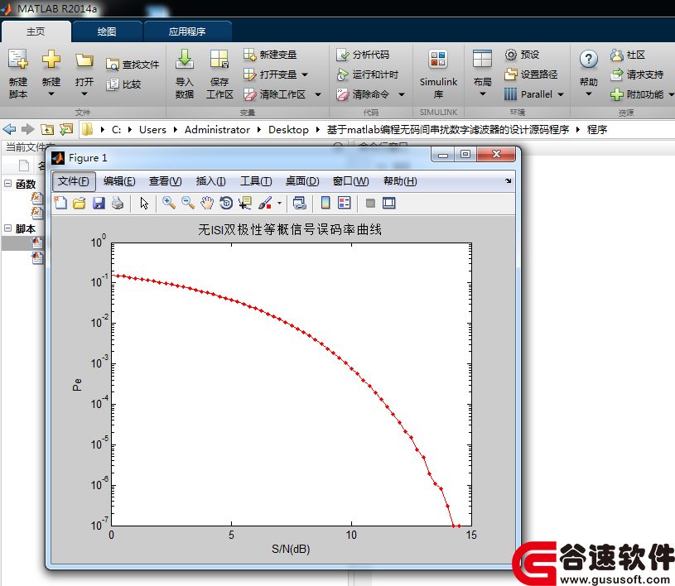The height and width of the screenshot is (586, 675).
Task: Open the 帮助(H) menu in Figure 1
Action: tap(400, 181)
